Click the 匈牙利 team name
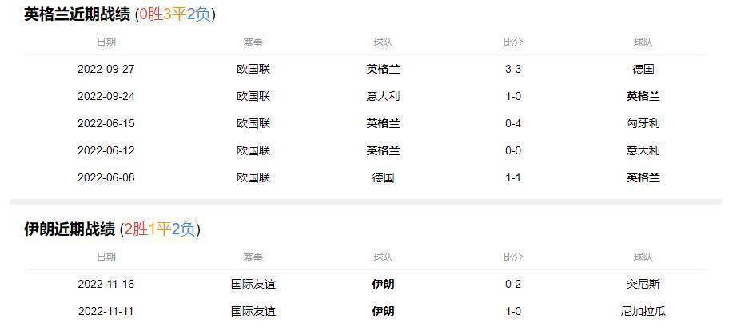Viewport: 745px width, 331px height. [643, 123]
